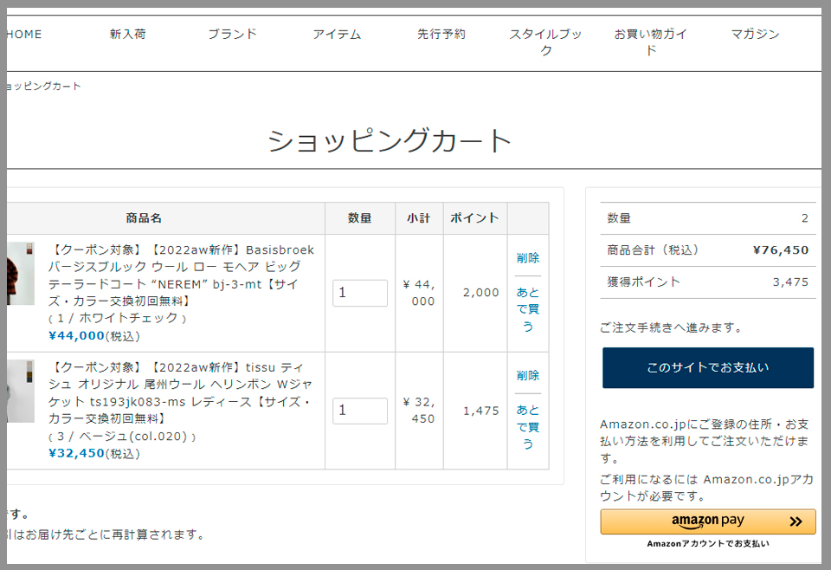Open the tissu ヘリンボン Wジャケット title link
Screen dimensions: 831x570
click(181, 393)
